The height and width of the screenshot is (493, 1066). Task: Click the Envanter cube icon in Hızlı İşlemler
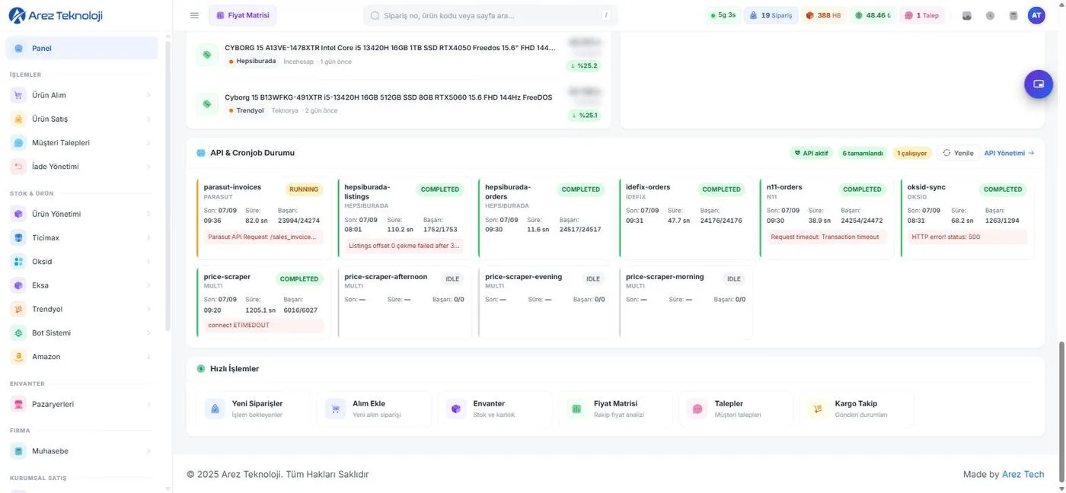coord(456,409)
